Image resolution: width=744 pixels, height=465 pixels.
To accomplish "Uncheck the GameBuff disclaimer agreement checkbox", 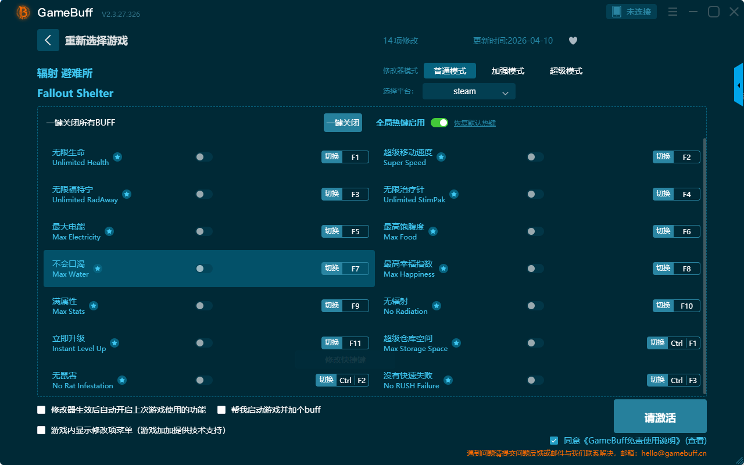I will coord(554,441).
